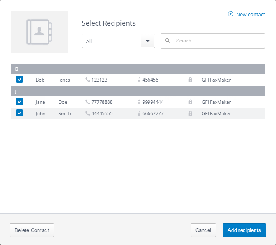The image size is (276, 245).
Task: Uncheck the John Smith checkbox
Action: pyautogui.click(x=20, y=113)
